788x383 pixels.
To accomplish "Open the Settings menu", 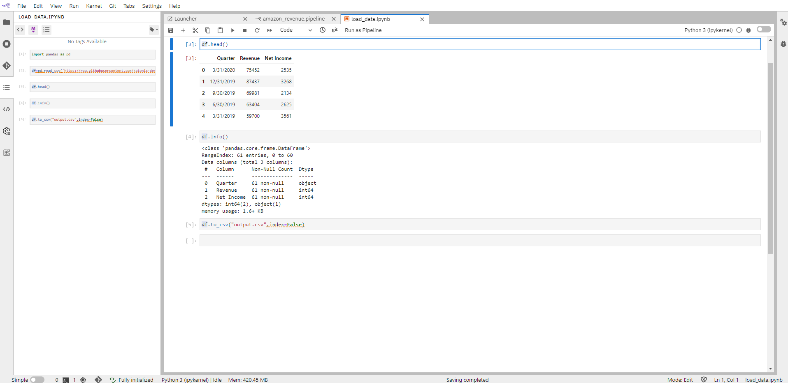I will point(152,6).
